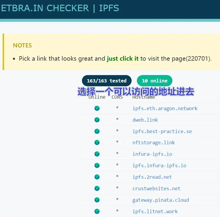Click globe icon beside ipfs.eth.aragon.network
Image resolution: width=220 pixels, height=217 pixels.
pos(97,108)
